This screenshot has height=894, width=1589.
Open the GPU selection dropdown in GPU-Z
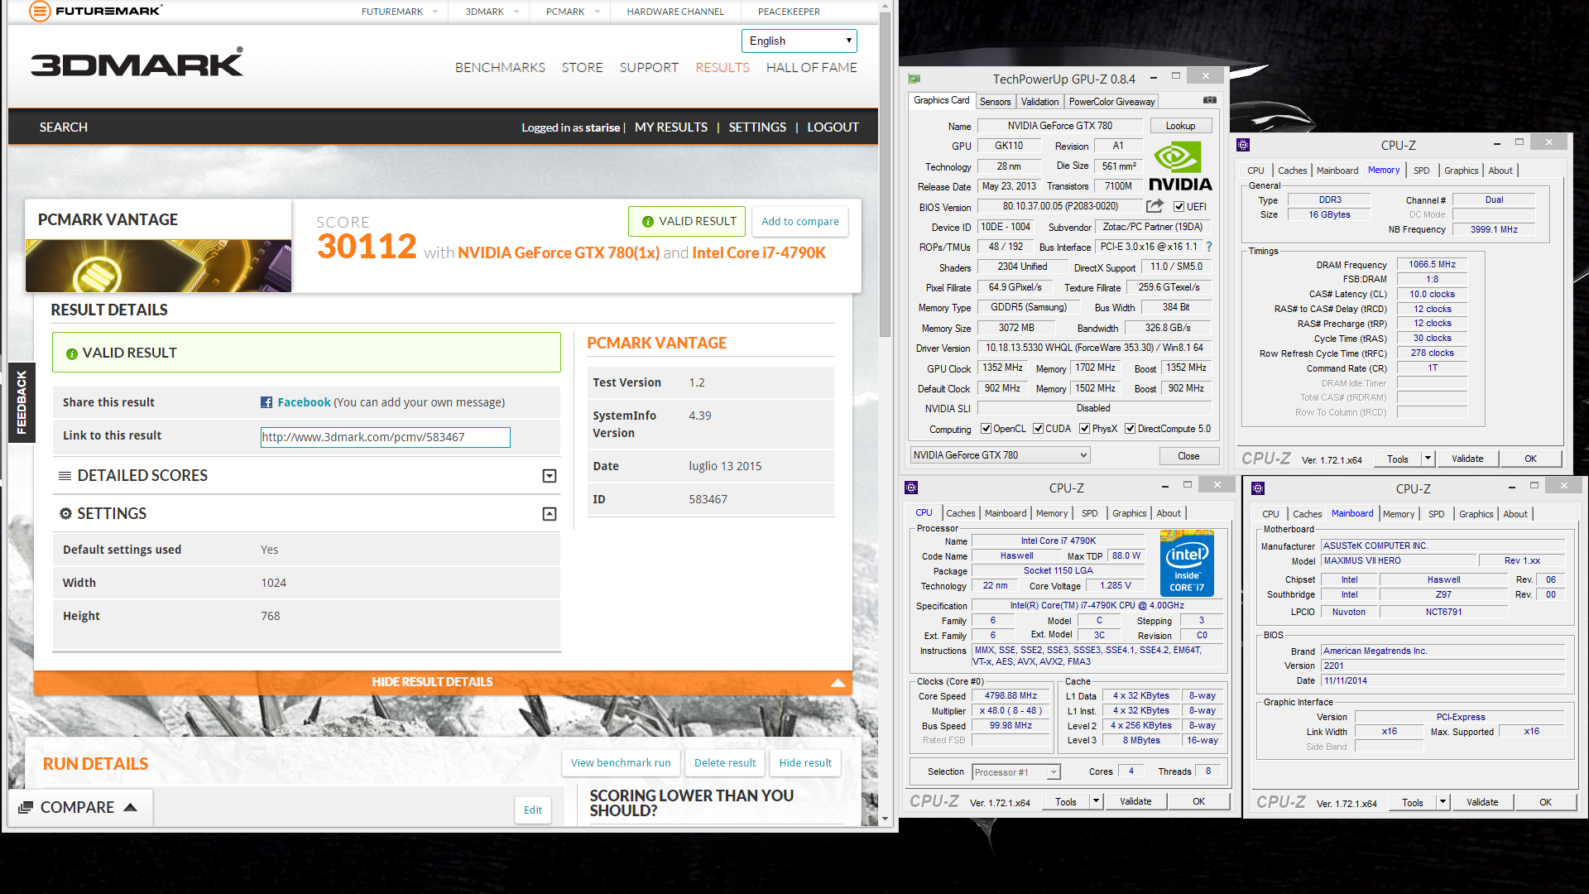point(1000,455)
